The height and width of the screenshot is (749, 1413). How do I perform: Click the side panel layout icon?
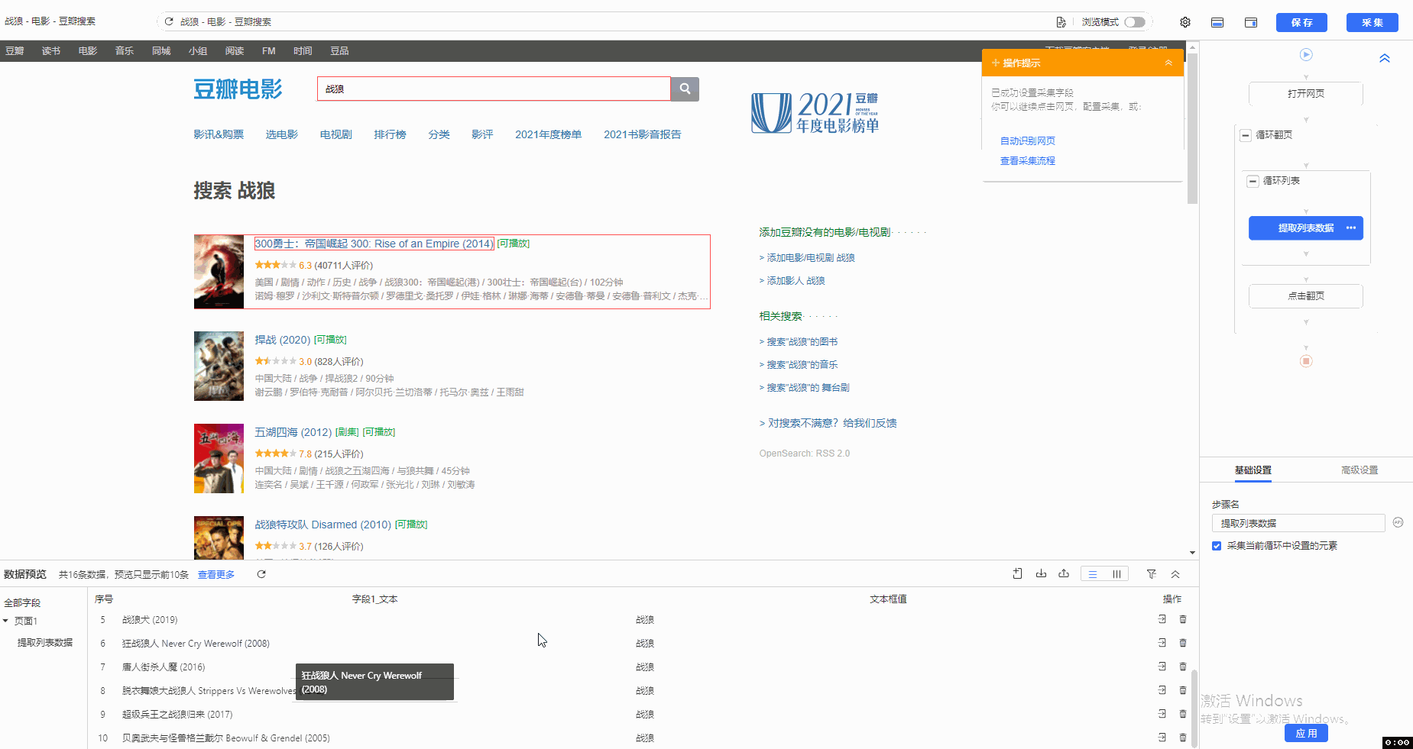tap(1251, 22)
